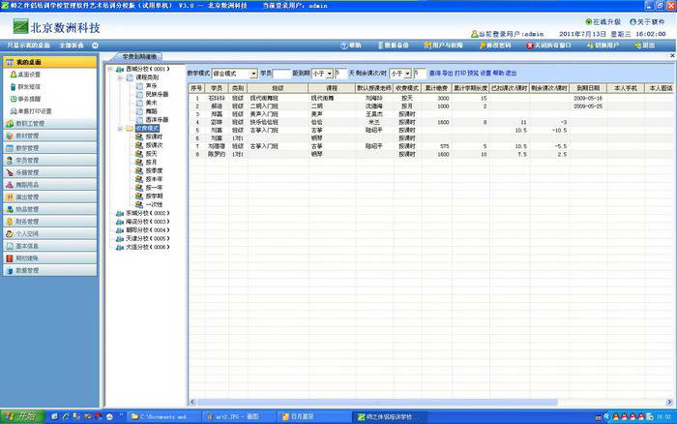Click 帮助 in the top blue toolbar
Viewport: 677px width, 424px height.
coord(351,45)
